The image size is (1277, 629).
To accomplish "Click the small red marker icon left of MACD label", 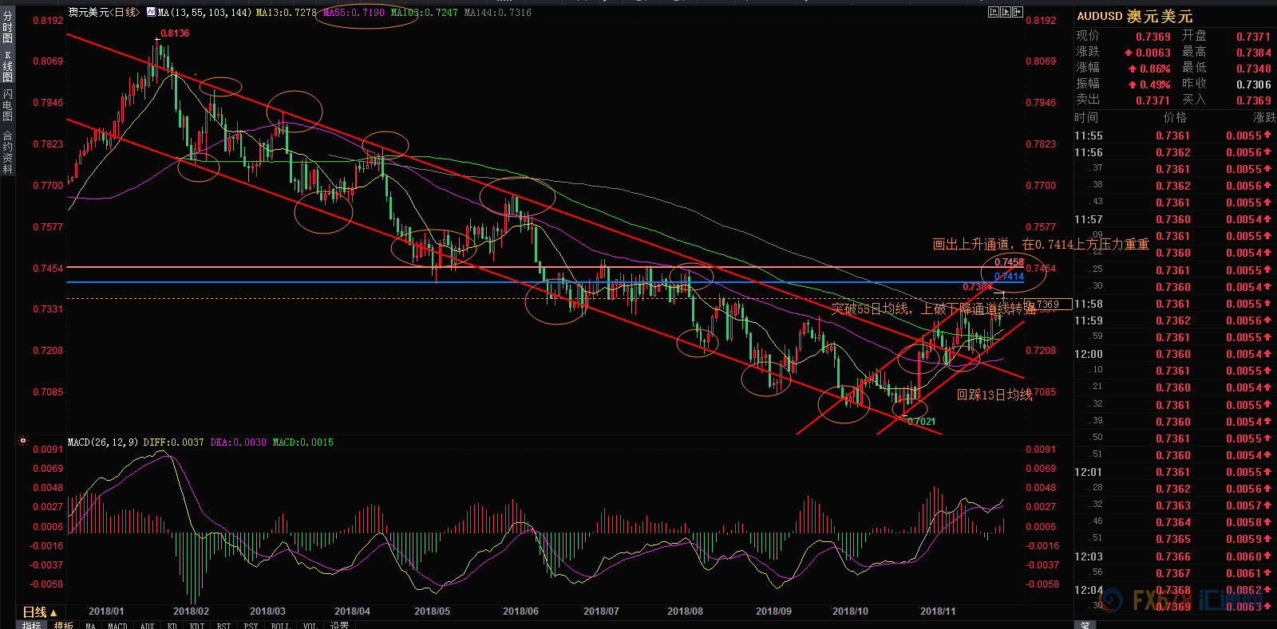I will 22,440.
